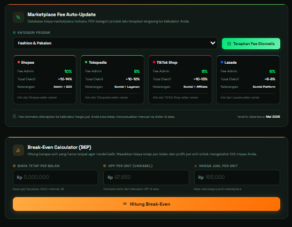This screenshot has height=227, width=292.
Task: Click the green square next to Tokopedia
Action: pos(86,62)
